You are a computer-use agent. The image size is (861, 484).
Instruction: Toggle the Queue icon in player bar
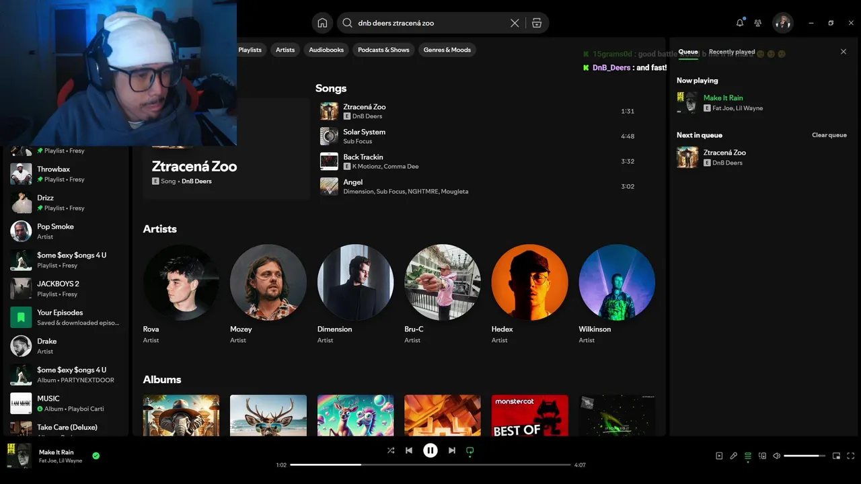(x=748, y=456)
